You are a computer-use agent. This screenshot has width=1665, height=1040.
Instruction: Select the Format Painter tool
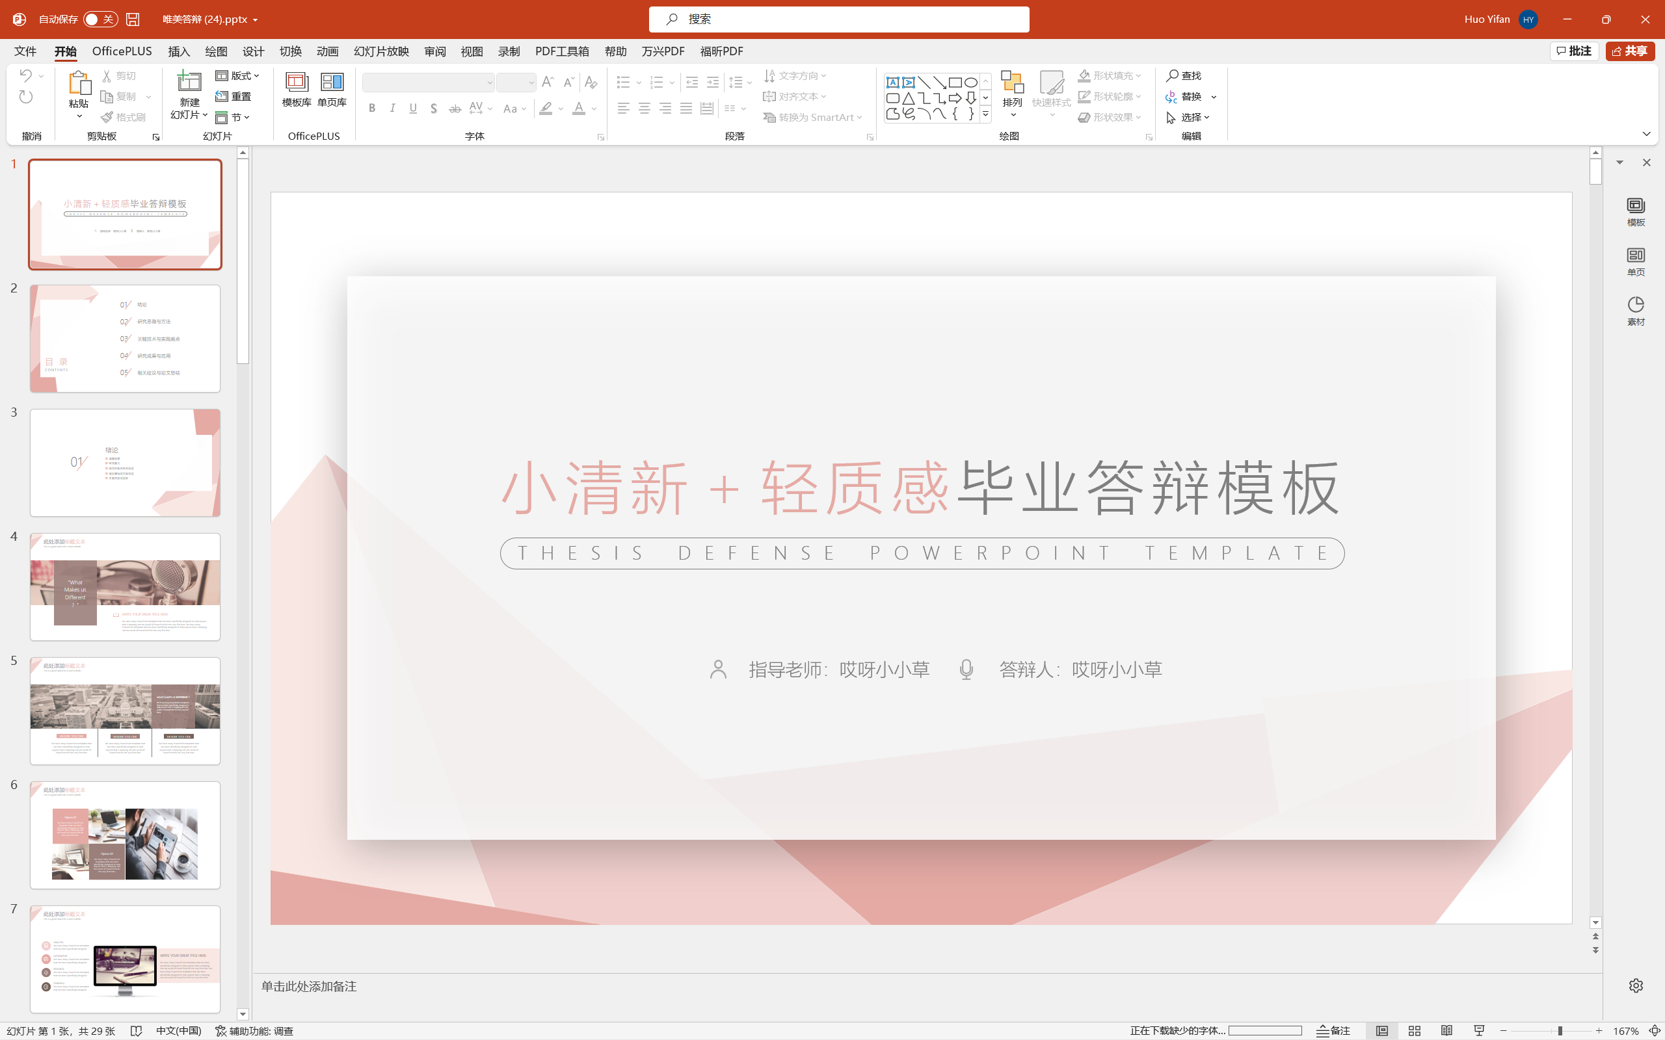click(124, 116)
